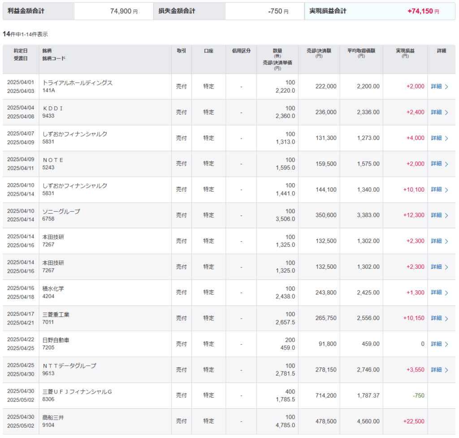Screen dimensions: 459x438
Task: Click the arrow beside ソニーグループ 詳細
Action: tap(446, 215)
